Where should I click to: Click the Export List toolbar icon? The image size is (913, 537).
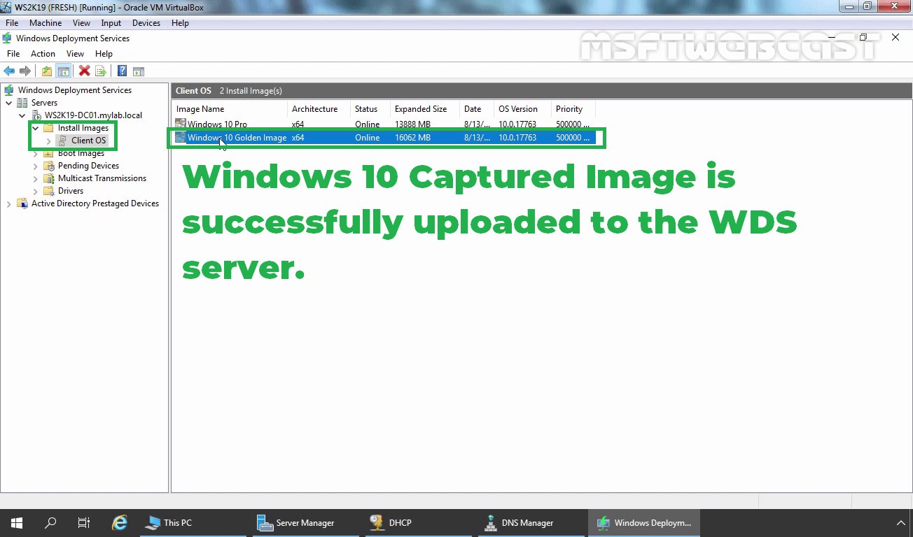(101, 71)
